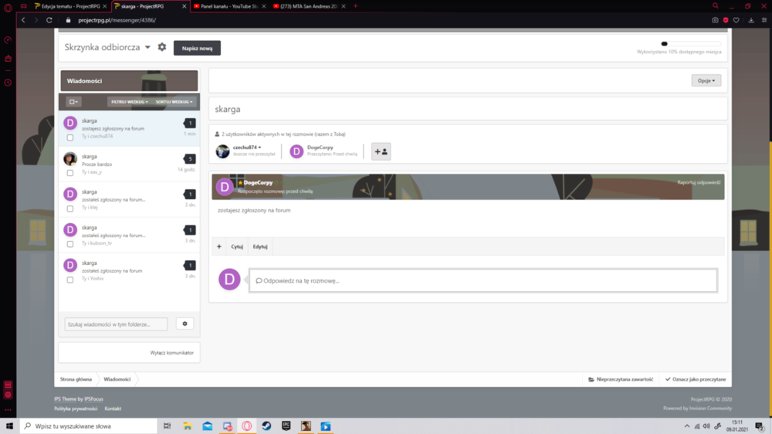Open the DogeCorpy profile name link
This screenshot has width=772, height=434.
[258, 182]
